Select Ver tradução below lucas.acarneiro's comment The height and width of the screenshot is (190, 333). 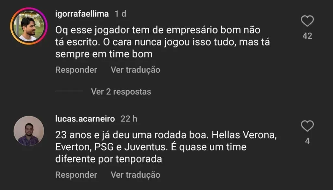[135, 175]
